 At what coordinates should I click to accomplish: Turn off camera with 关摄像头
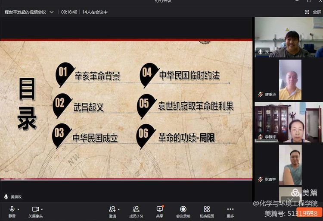pyautogui.click(x=35, y=211)
